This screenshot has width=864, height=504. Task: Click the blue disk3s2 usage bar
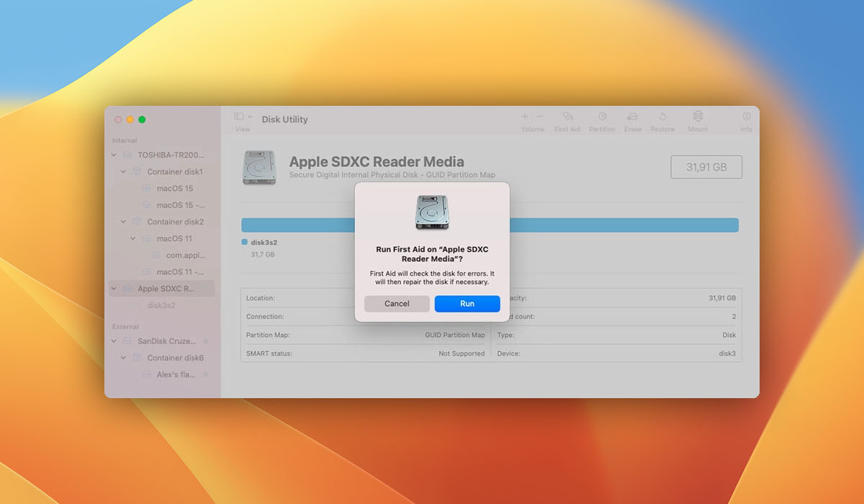(490, 225)
